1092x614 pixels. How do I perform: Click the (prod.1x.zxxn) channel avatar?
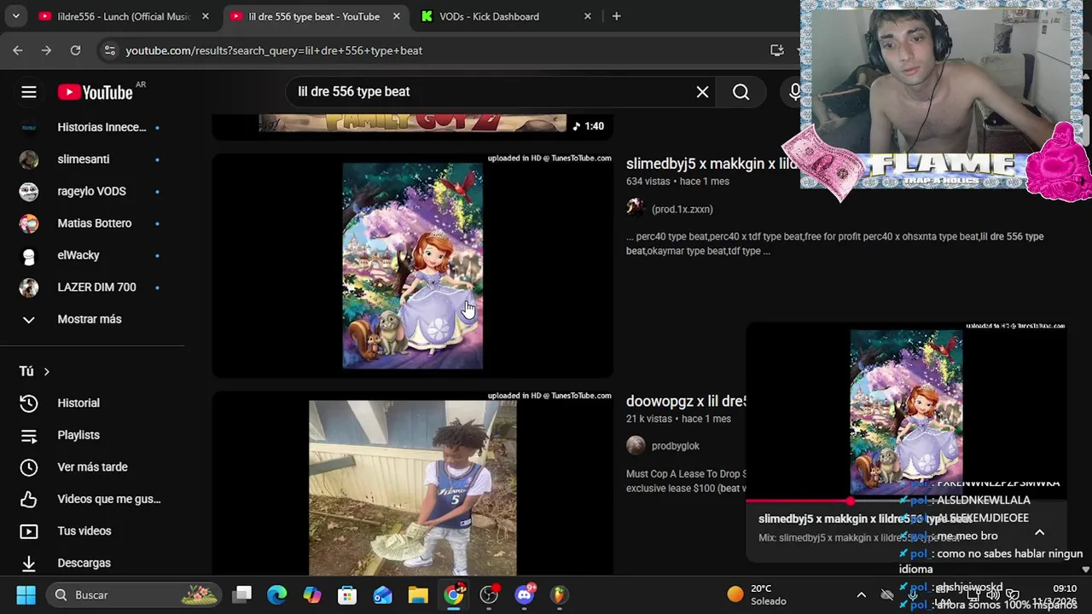[636, 209]
